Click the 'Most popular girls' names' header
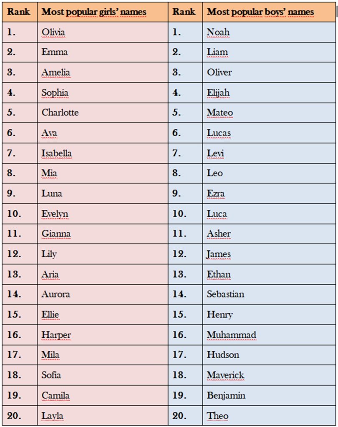The width and height of the screenshot is (338, 427). (94, 12)
